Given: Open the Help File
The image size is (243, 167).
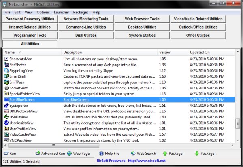Looking at the screenshot, I should tap(109, 154).
